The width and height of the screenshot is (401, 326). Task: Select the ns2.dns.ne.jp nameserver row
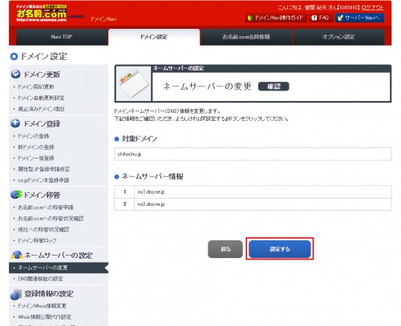[x=253, y=204]
